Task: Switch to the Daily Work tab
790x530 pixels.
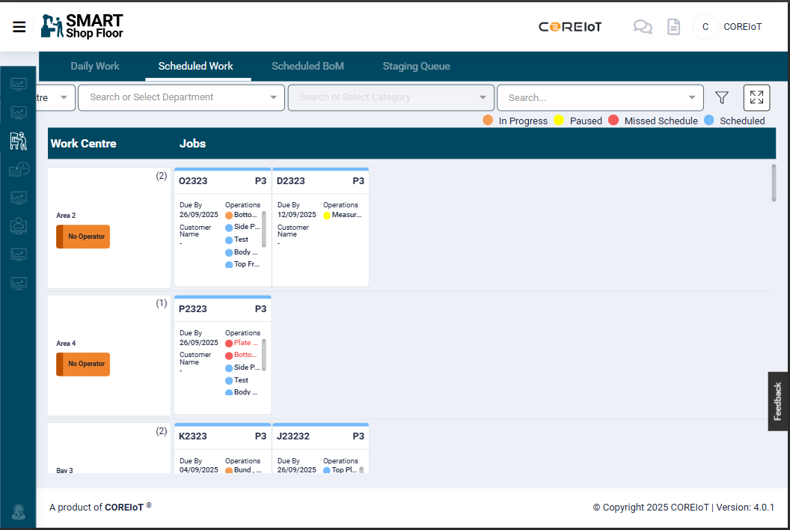Action: tap(95, 66)
